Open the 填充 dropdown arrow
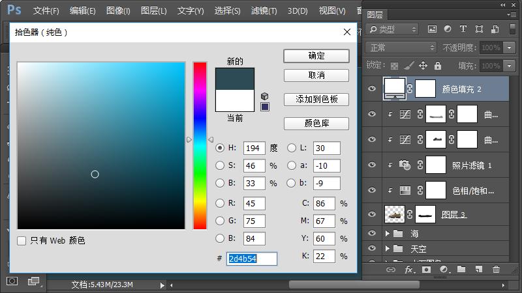The image size is (522, 293). pyautogui.click(x=510, y=66)
